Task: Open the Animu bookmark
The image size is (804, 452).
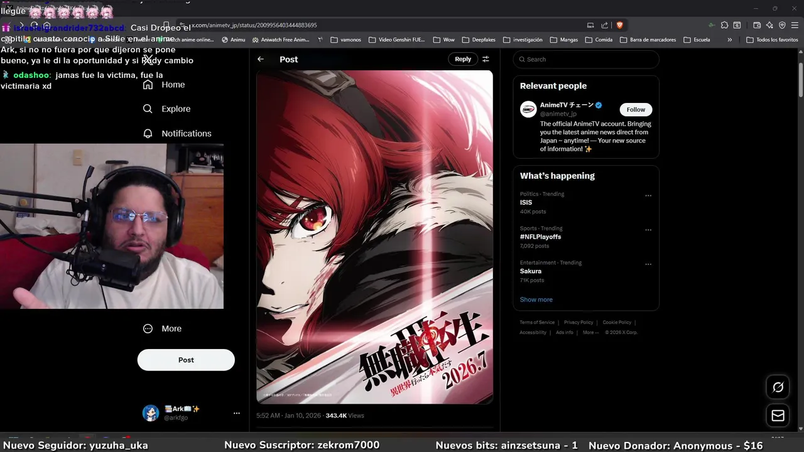Action: [234, 40]
